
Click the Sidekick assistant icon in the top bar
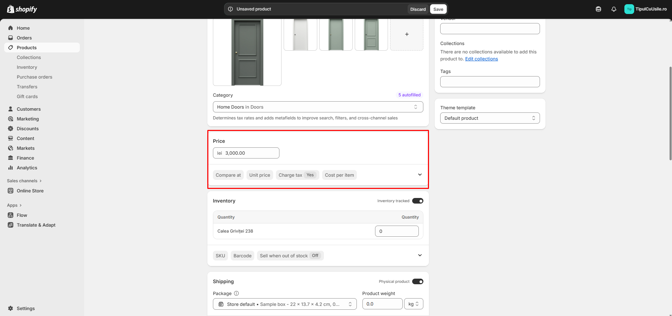(598, 9)
